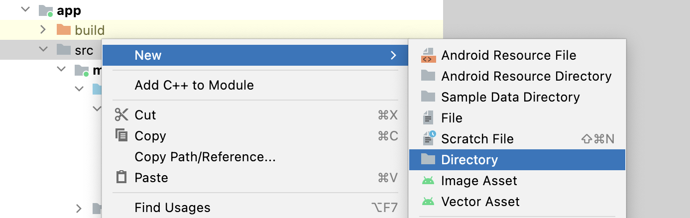
Task: Click Find Usages menu entry
Action: pos(172,208)
